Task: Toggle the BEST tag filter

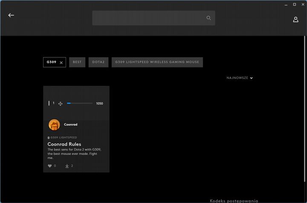Action: 77,62
